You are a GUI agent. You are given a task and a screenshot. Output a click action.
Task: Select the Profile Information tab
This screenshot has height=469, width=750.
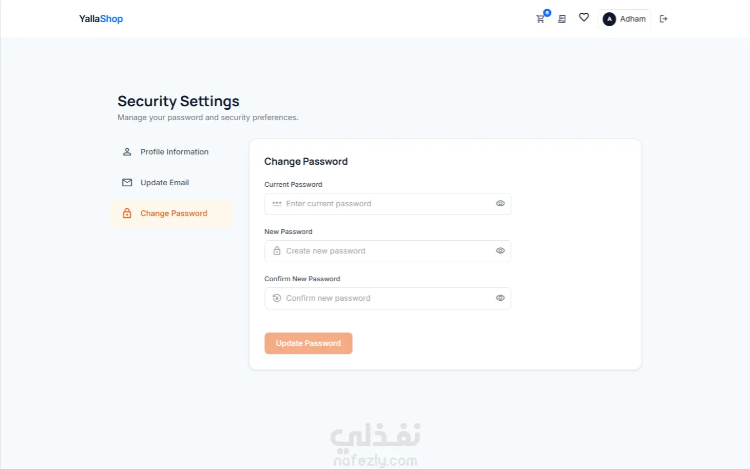coord(171,152)
